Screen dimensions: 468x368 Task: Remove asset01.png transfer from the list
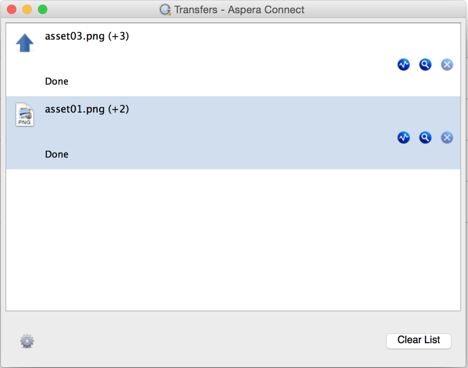pos(447,137)
